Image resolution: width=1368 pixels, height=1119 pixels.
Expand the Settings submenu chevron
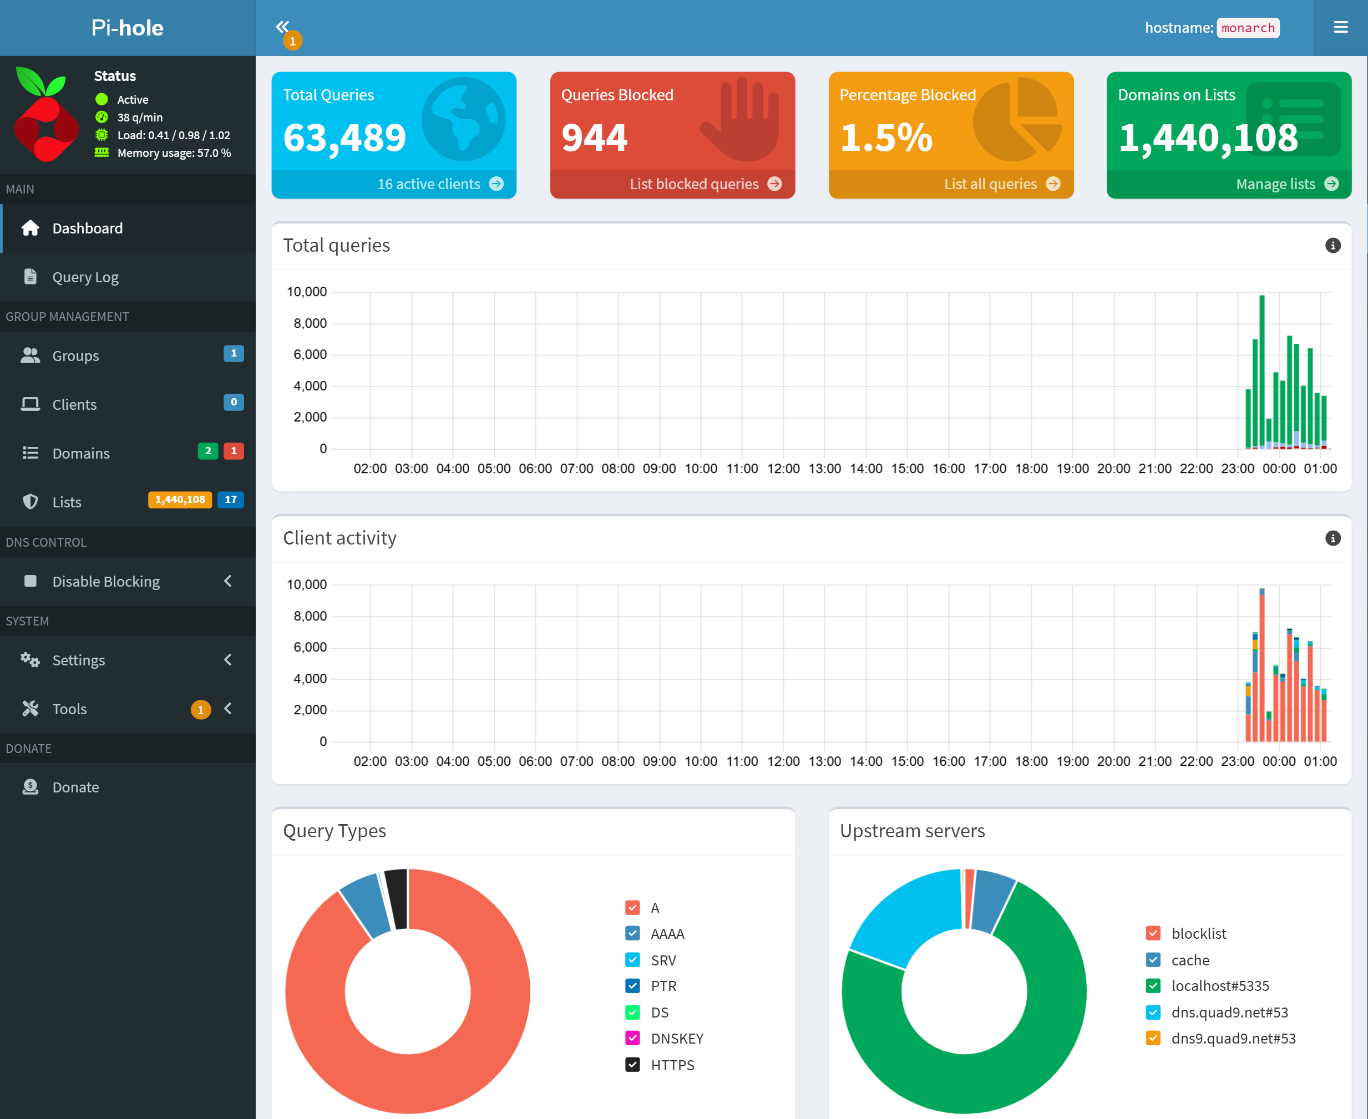(x=227, y=660)
